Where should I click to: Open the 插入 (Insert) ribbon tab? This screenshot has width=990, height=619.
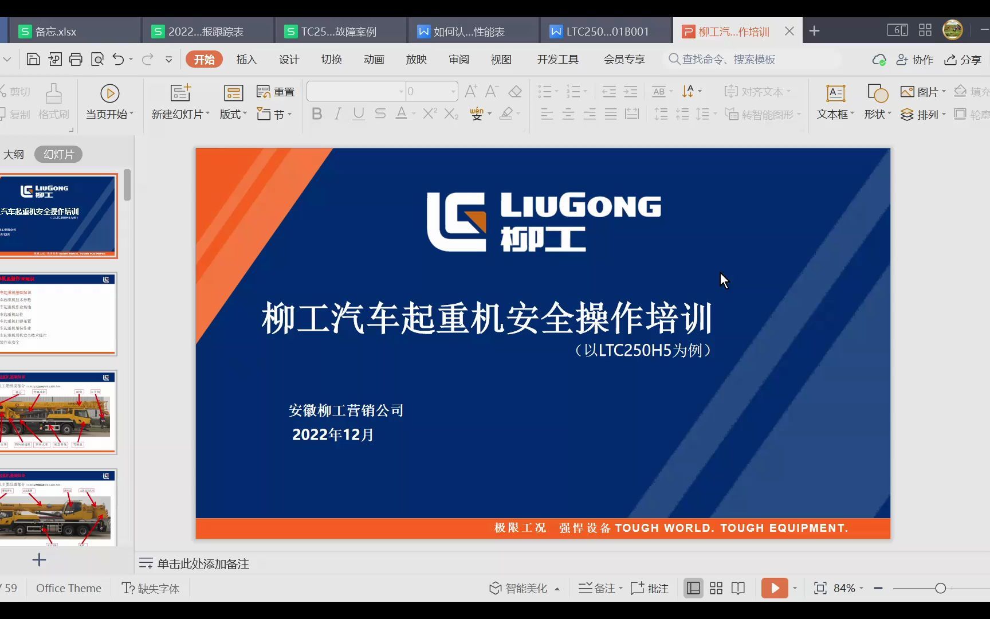[x=246, y=59]
